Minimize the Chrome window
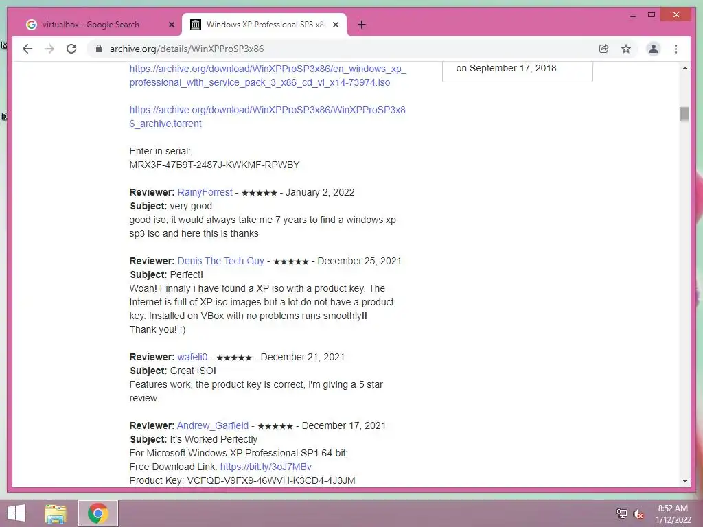 pyautogui.click(x=632, y=15)
